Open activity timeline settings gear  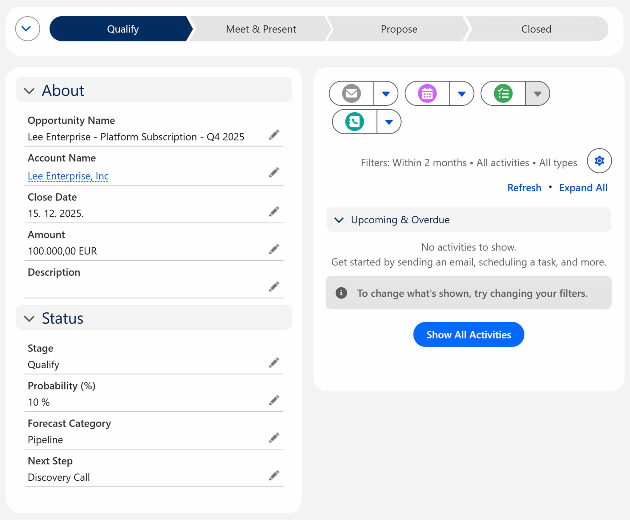pyautogui.click(x=599, y=160)
